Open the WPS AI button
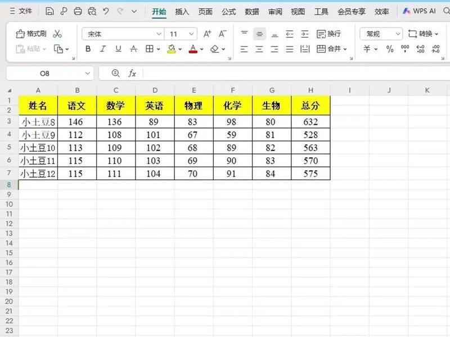The image size is (450, 337). (419, 11)
